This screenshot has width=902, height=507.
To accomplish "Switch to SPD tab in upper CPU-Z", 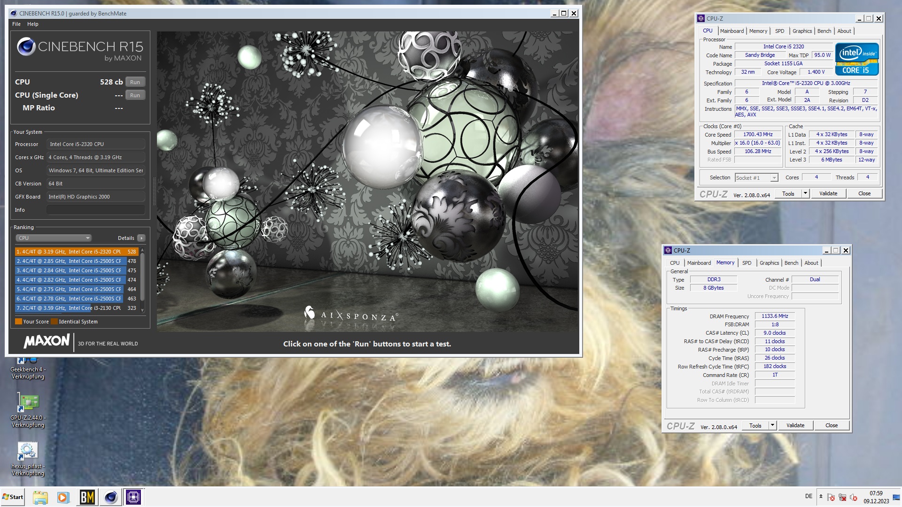I will (x=780, y=31).
